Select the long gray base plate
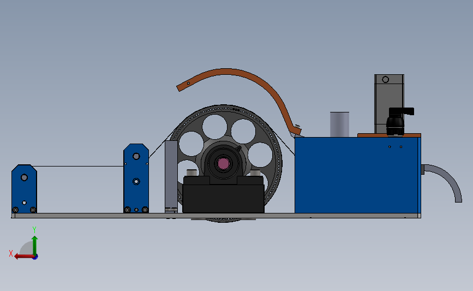The width and height of the screenshot is (473, 291). point(216,216)
